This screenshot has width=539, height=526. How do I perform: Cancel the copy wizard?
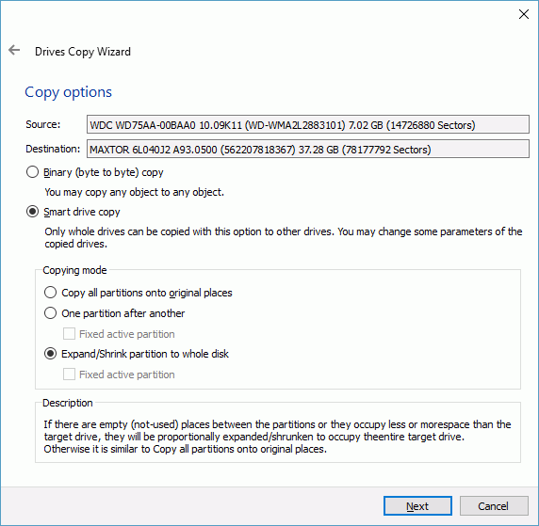494,505
